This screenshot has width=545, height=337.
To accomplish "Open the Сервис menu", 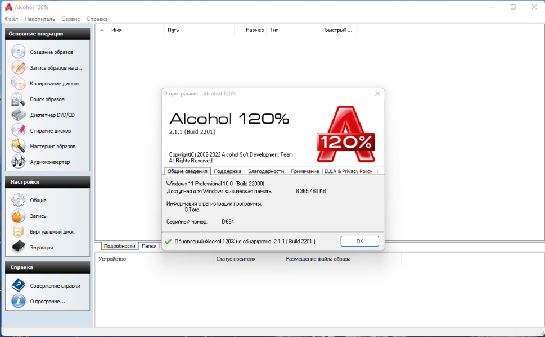I will 70,19.
